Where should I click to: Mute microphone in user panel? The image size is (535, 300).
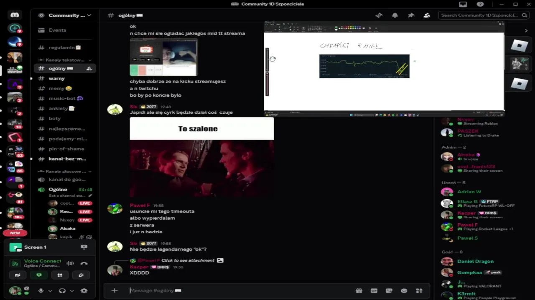click(x=41, y=291)
